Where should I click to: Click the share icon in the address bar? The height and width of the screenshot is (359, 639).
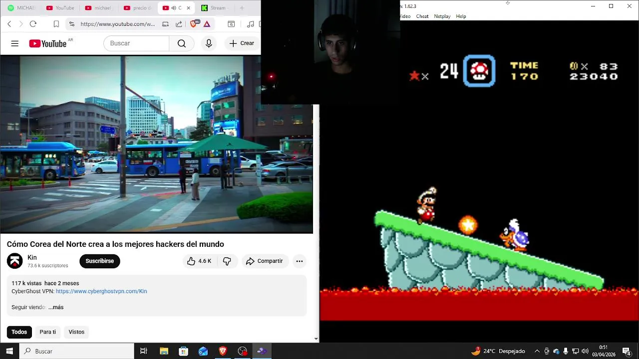tap(179, 24)
